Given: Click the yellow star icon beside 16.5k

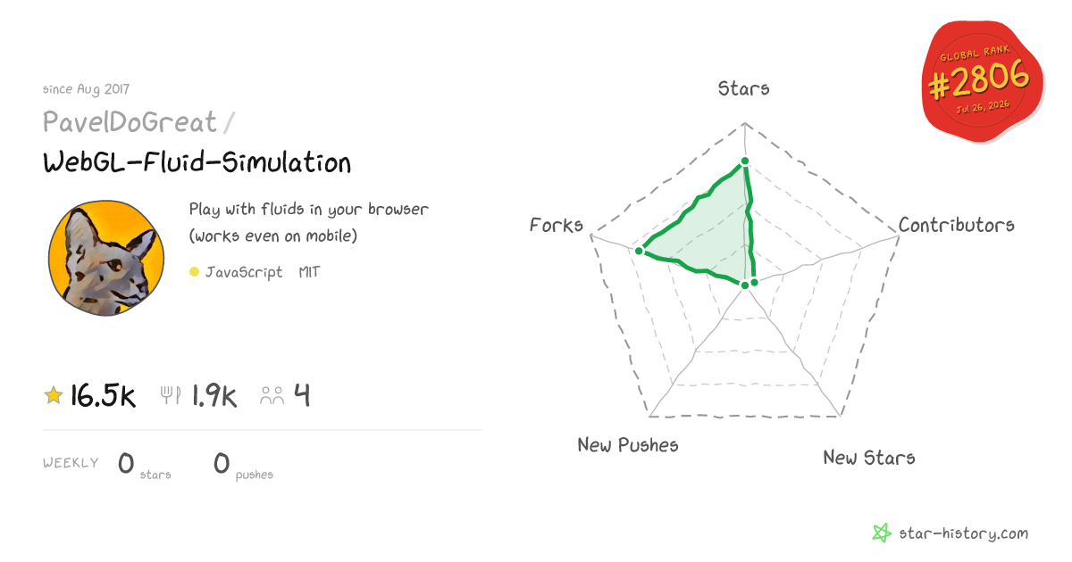Looking at the screenshot, I should 54,395.
